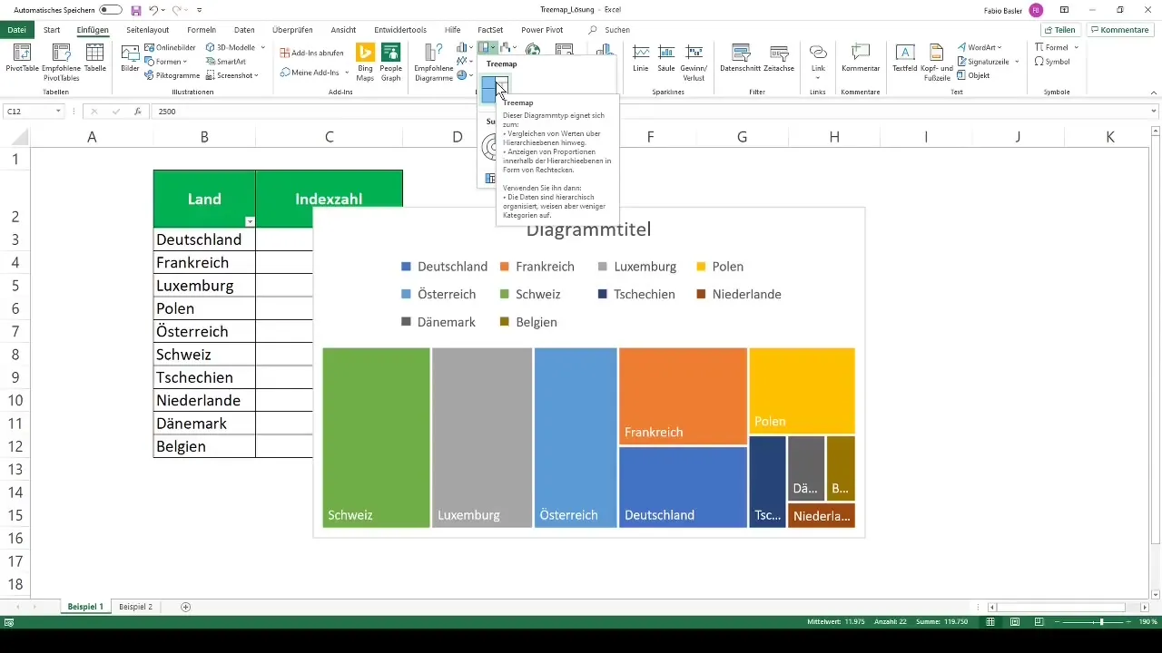Insert a Zeitachse filter
Image resolution: width=1162 pixels, height=653 pixels.
(x=780, y=56)
